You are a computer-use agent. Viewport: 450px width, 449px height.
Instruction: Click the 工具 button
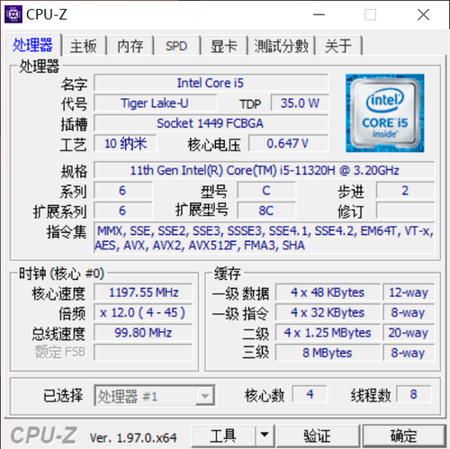[224, 436]
